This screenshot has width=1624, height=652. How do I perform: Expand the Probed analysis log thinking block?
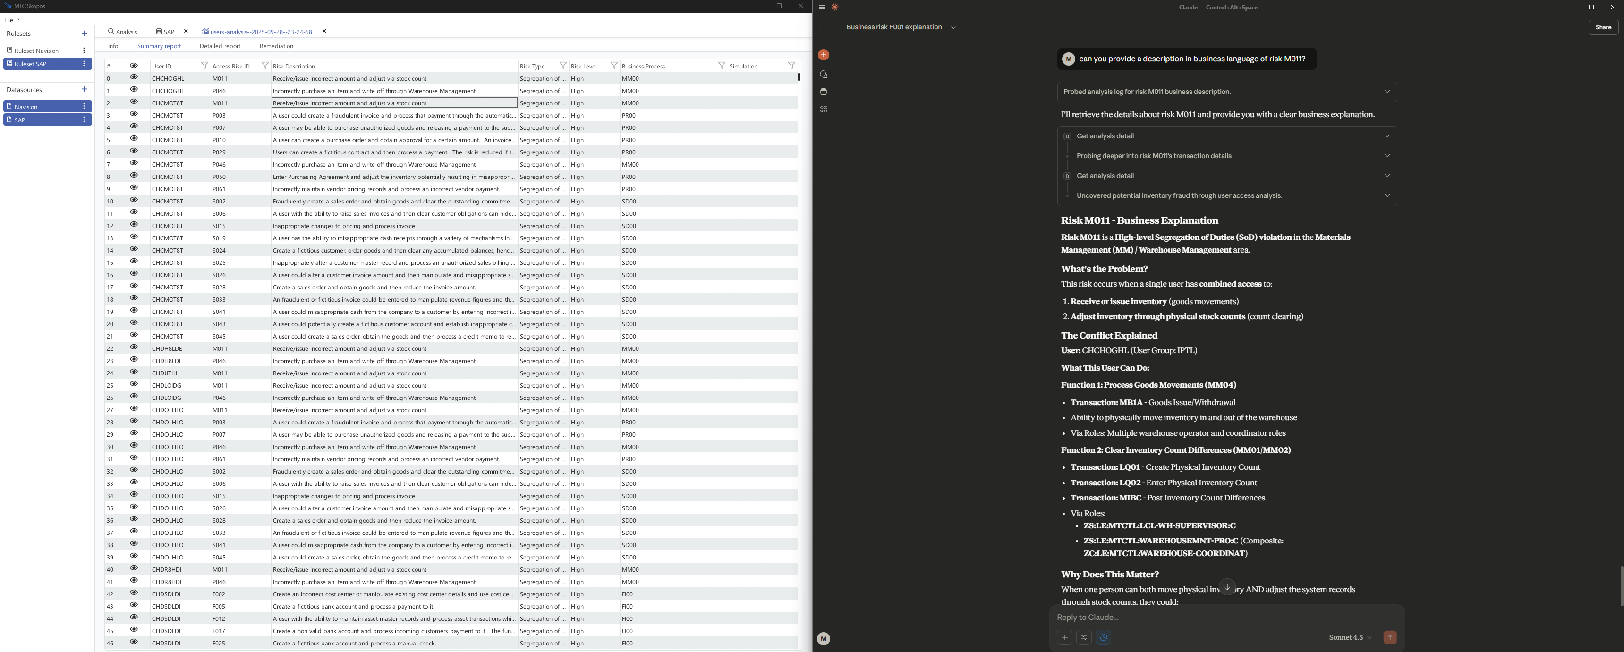click(x=1387, y=92)
